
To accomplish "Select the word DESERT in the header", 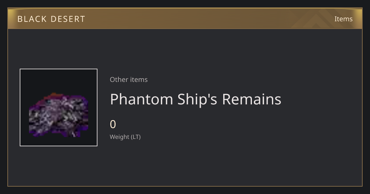I will coord(68,19).
